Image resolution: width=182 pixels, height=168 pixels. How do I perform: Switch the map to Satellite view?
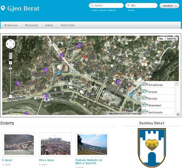(x=171, y=39)
